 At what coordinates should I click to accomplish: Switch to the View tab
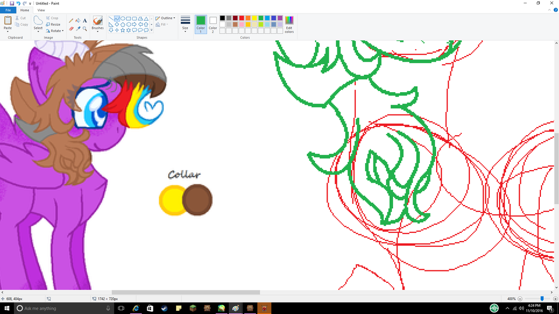click(x=41, y=10)
